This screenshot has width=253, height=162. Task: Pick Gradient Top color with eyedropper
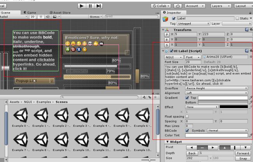(x=251, y=98)
